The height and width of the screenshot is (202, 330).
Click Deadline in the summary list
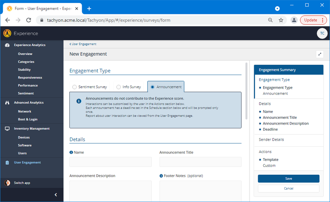(270, 129)
